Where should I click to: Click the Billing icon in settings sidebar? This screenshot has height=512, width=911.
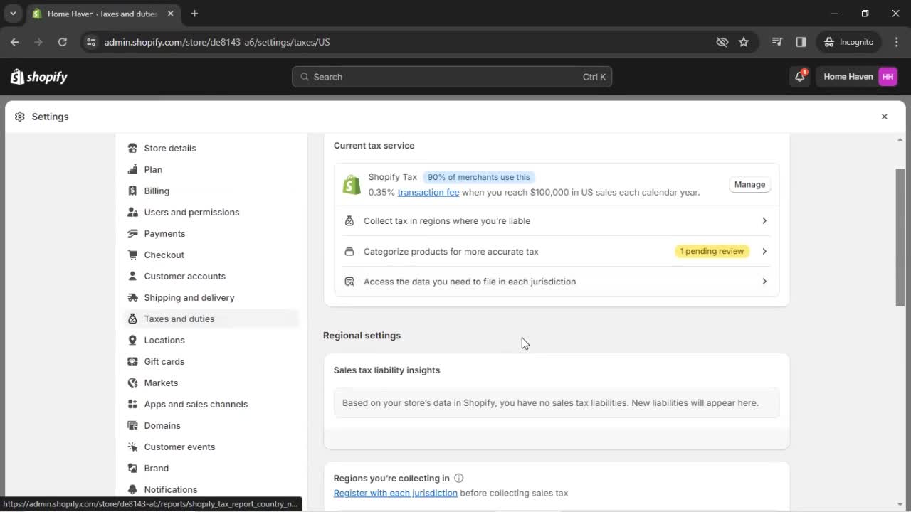click(x=132, y=191)
